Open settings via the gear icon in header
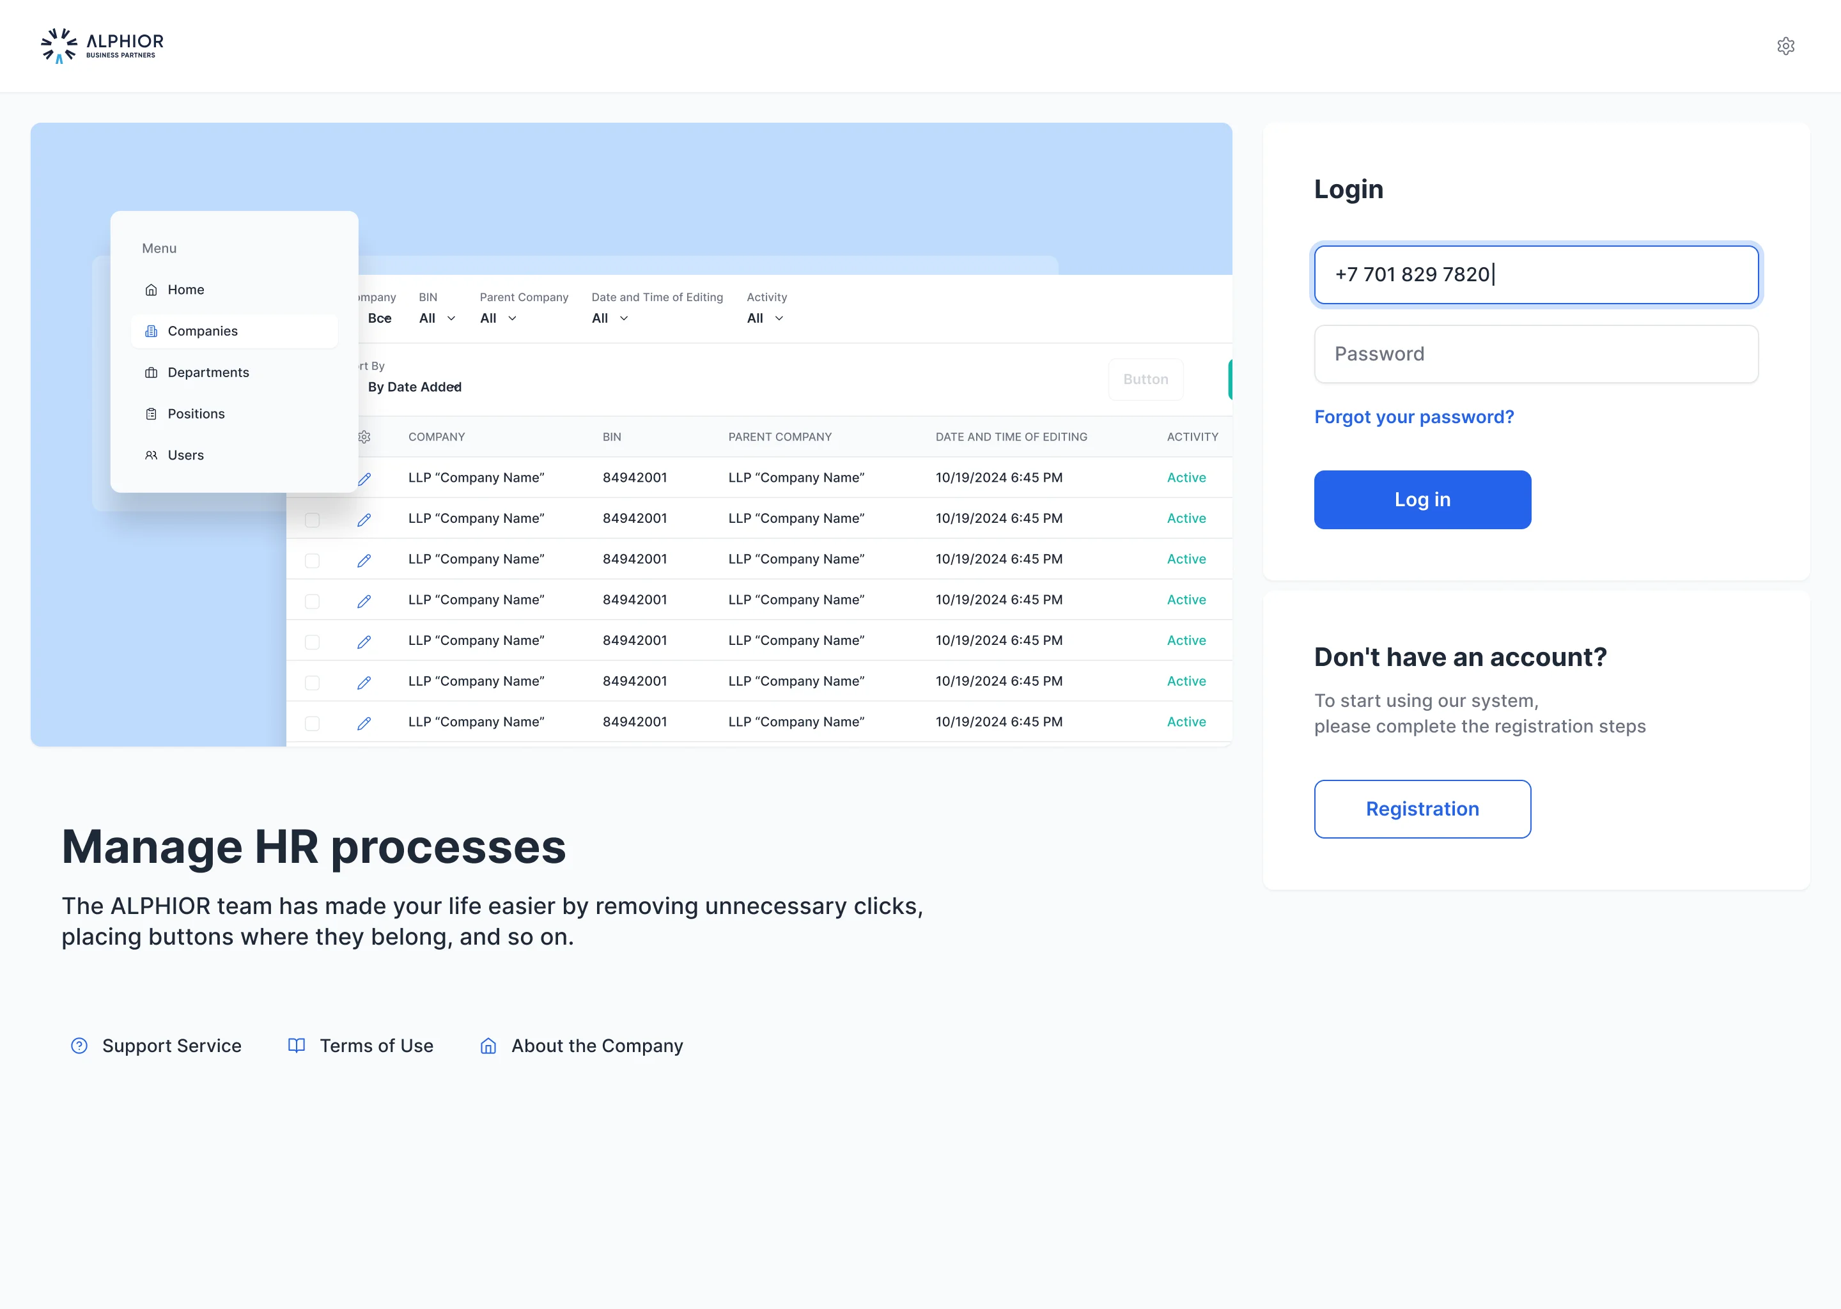This screenshot has height=1309, width=1841. click(1785, 46)
